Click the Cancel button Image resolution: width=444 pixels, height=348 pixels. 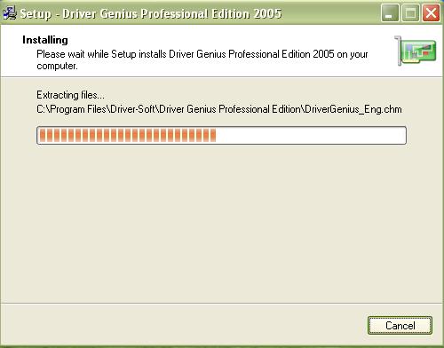tap(400, 326)
